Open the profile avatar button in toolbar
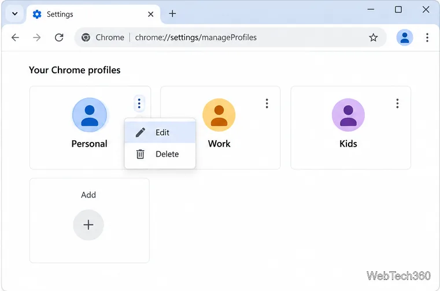440x291 pixels. coord(404,38)
